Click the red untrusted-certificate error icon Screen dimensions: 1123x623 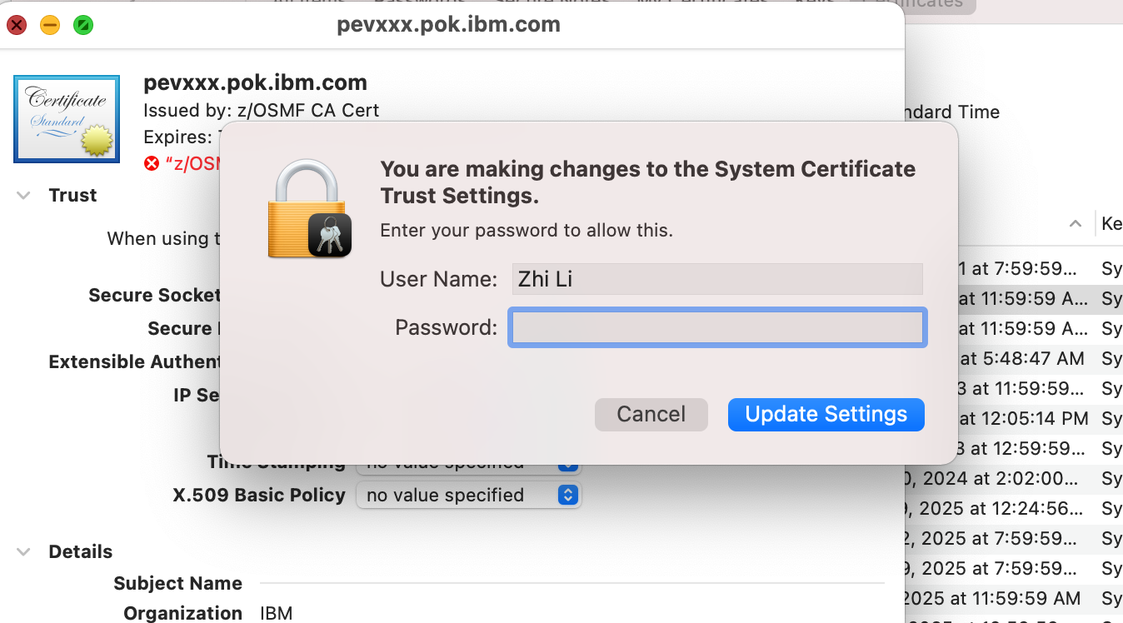pyautogui.click(x=151, y=163)
